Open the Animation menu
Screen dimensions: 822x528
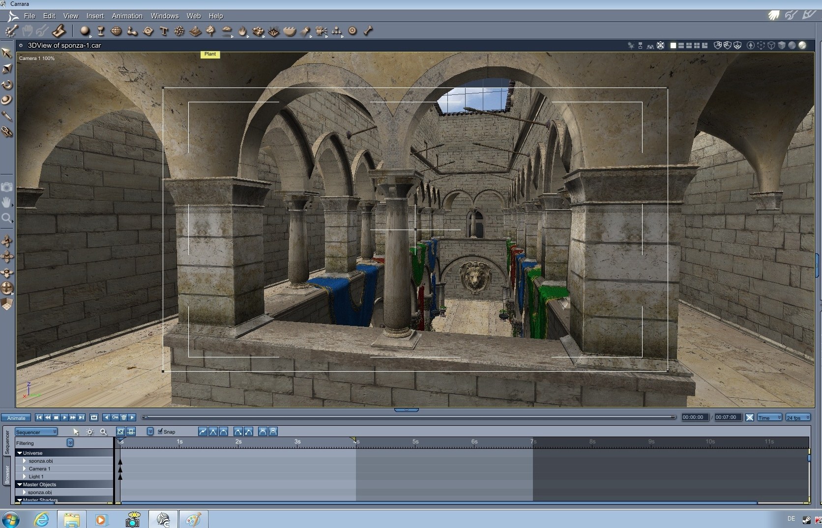pos(127,16)
